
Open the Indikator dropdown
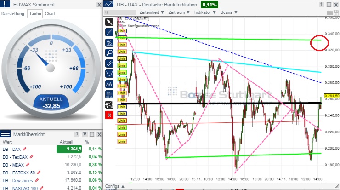[205, 12]
